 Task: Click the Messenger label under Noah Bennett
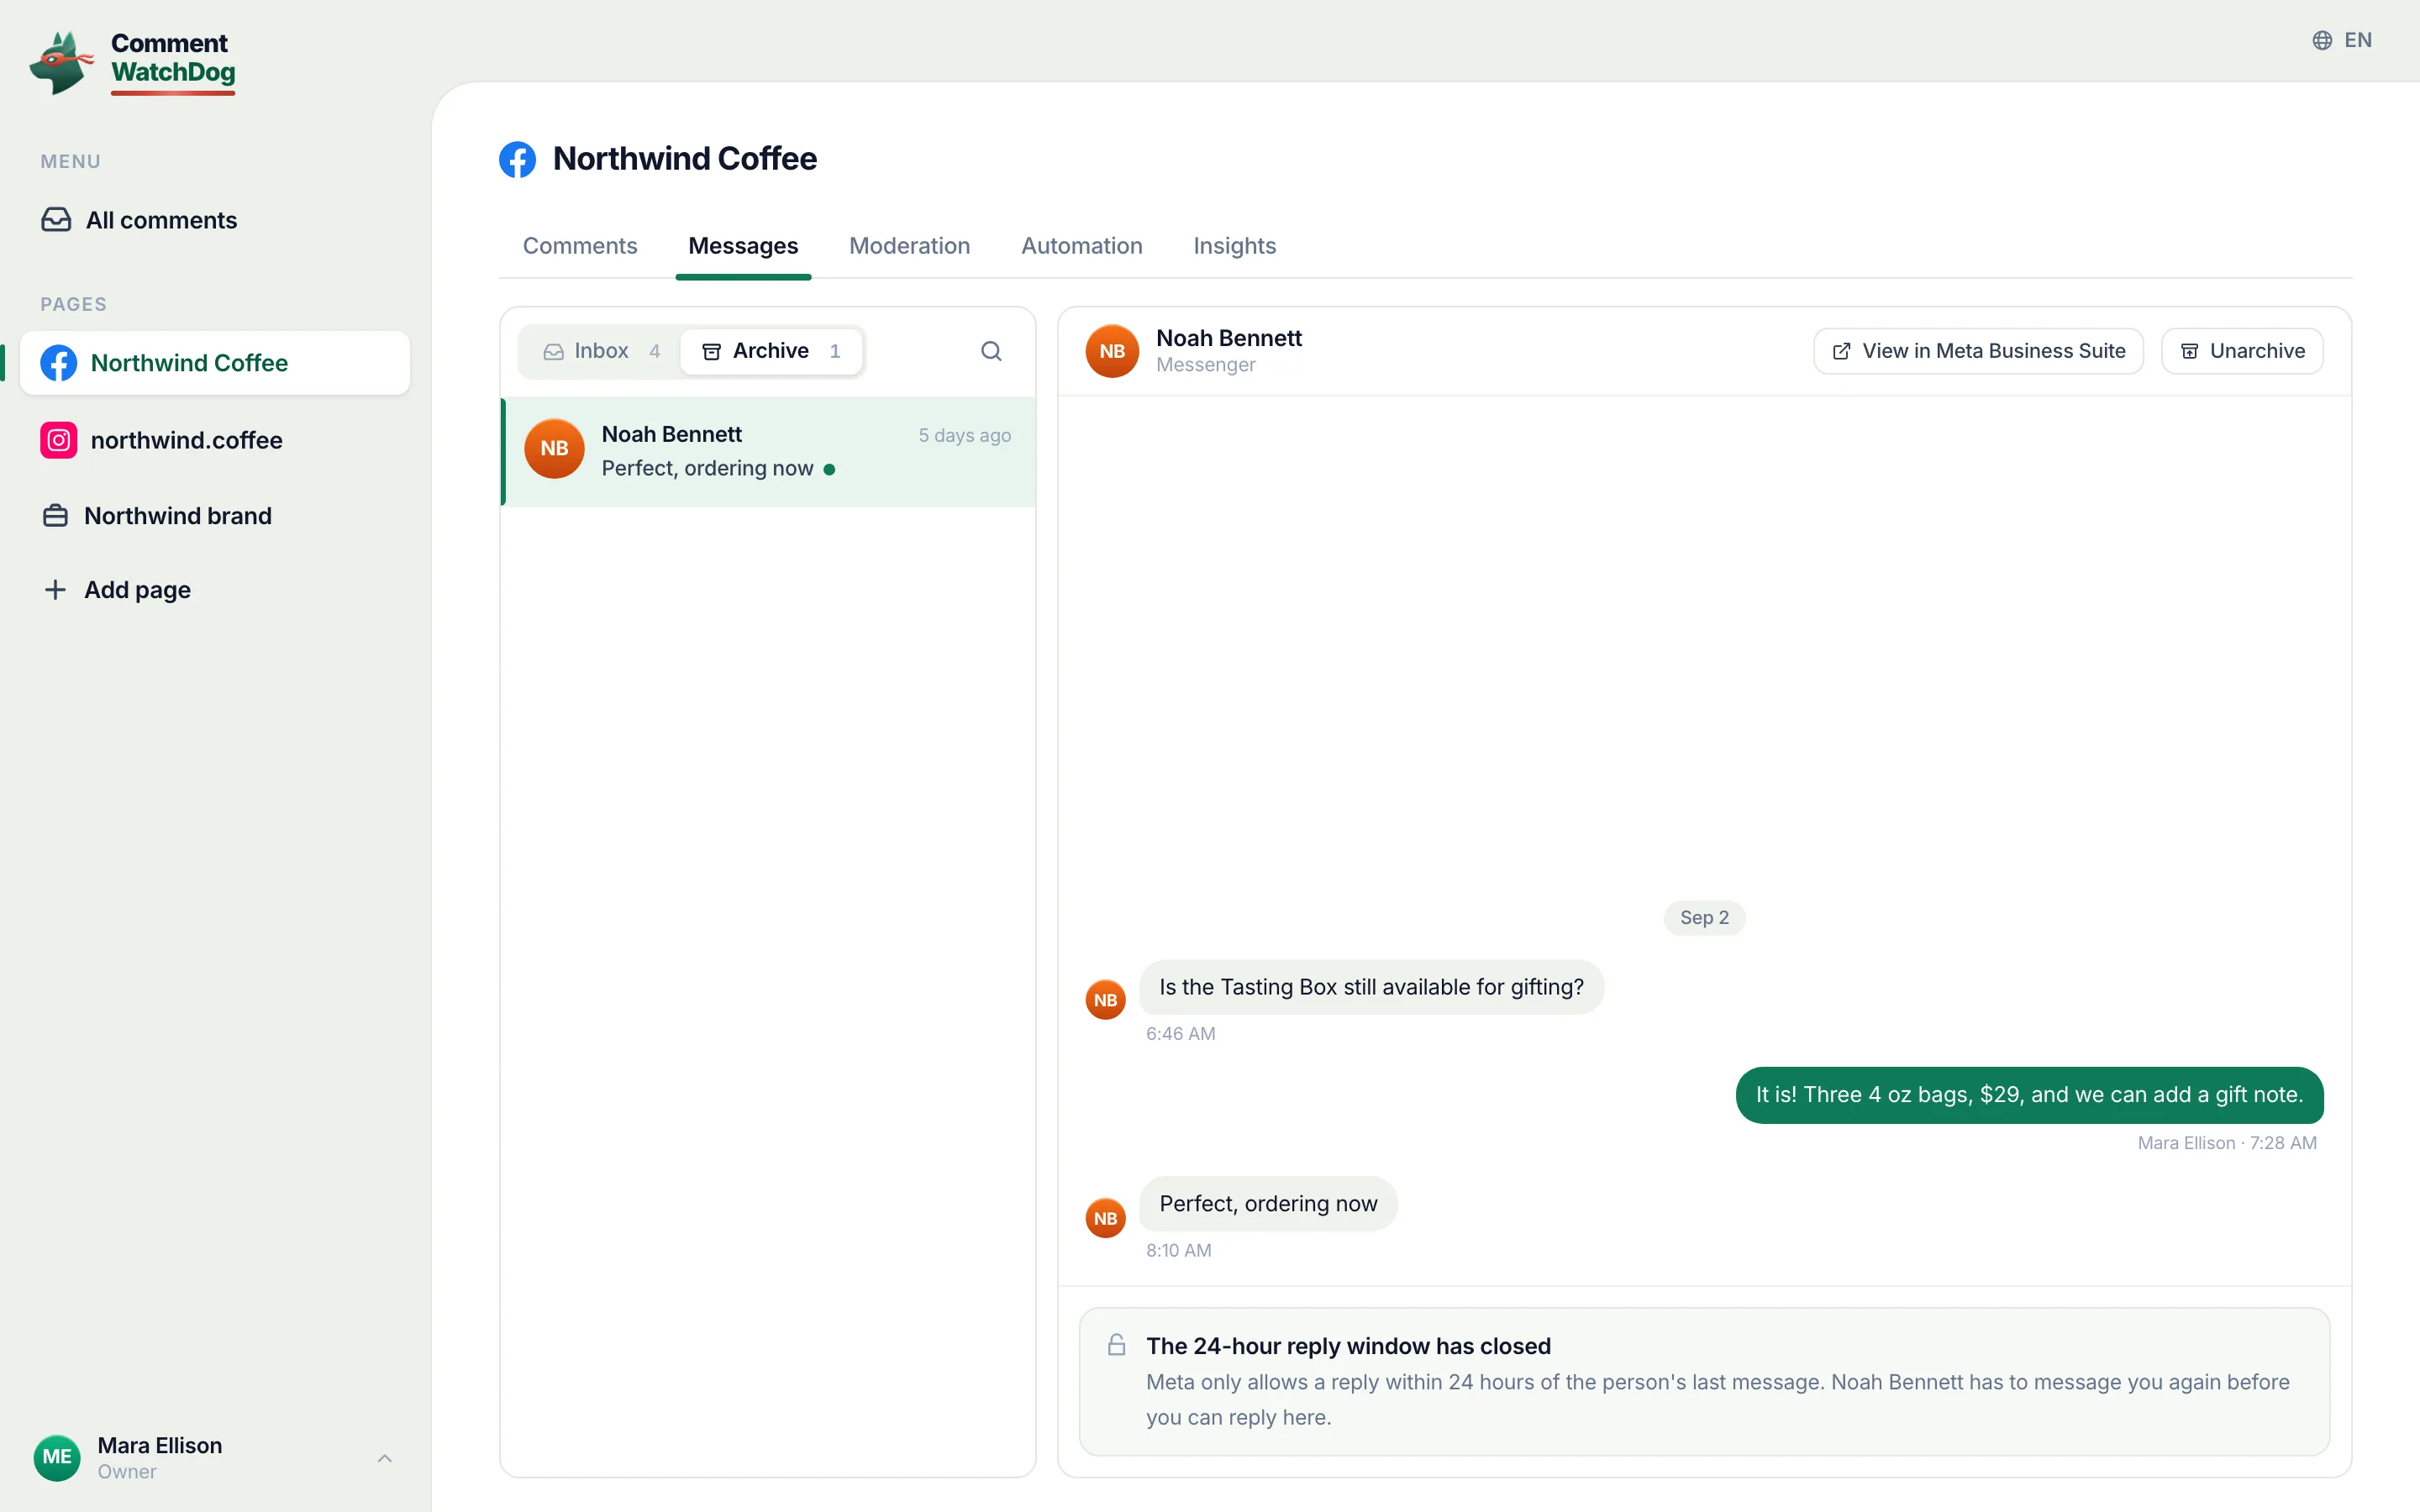tap(1205, 365)
